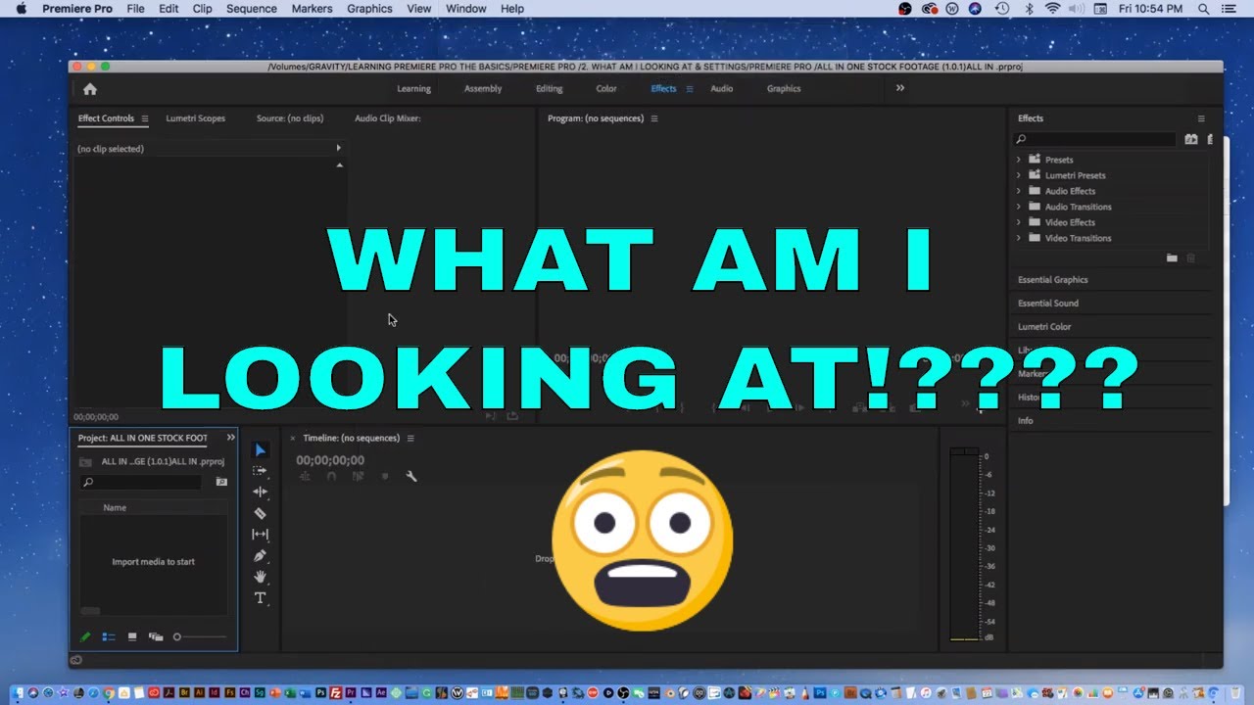
Task: Expand the Presets folder
Action: (x=1018, y=160)
